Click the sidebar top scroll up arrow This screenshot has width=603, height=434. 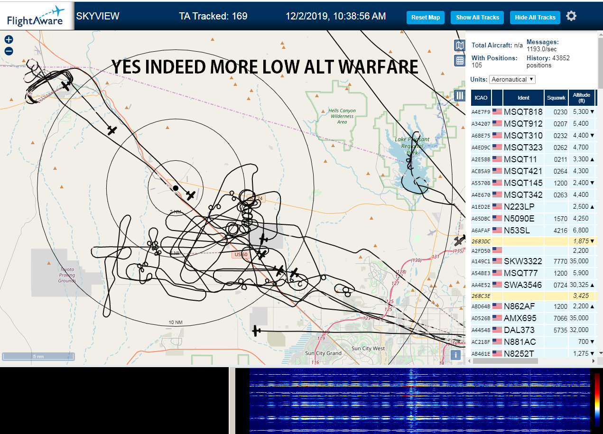(600, 34)
